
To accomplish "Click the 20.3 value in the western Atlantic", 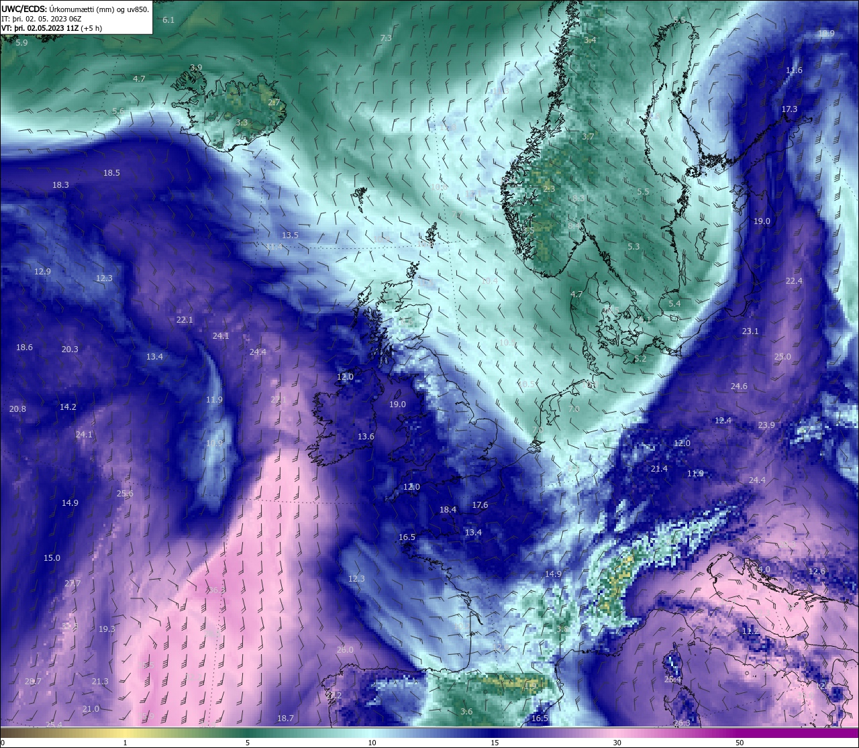I will pos(70,349).
